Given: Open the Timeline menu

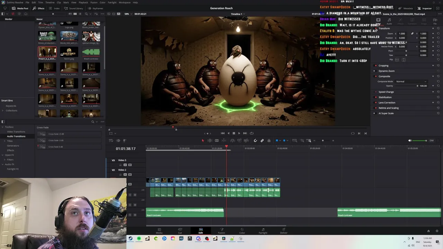Looking at the screenshot, I should [x=50, y=2].
